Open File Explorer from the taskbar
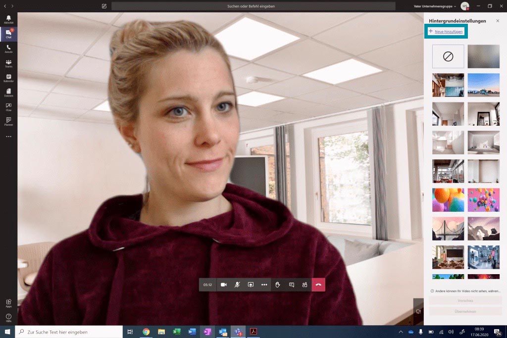This screenshot has height=338, width=507. pos(161,332)
